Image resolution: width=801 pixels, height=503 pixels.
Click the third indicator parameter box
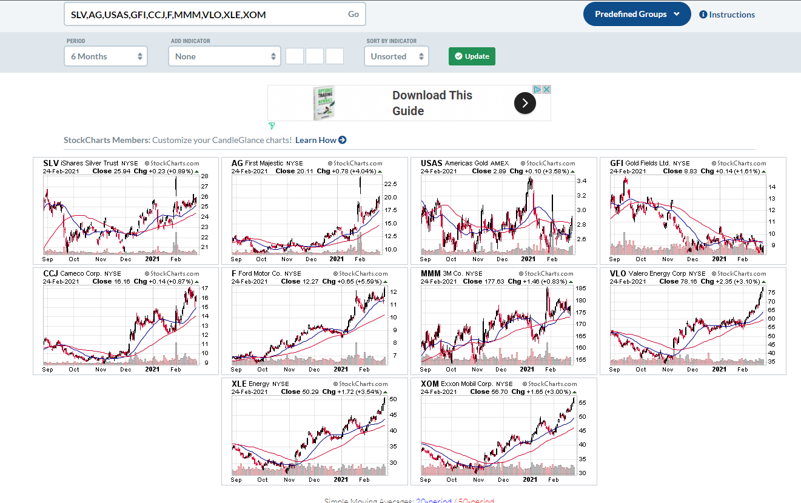(334, 56)
